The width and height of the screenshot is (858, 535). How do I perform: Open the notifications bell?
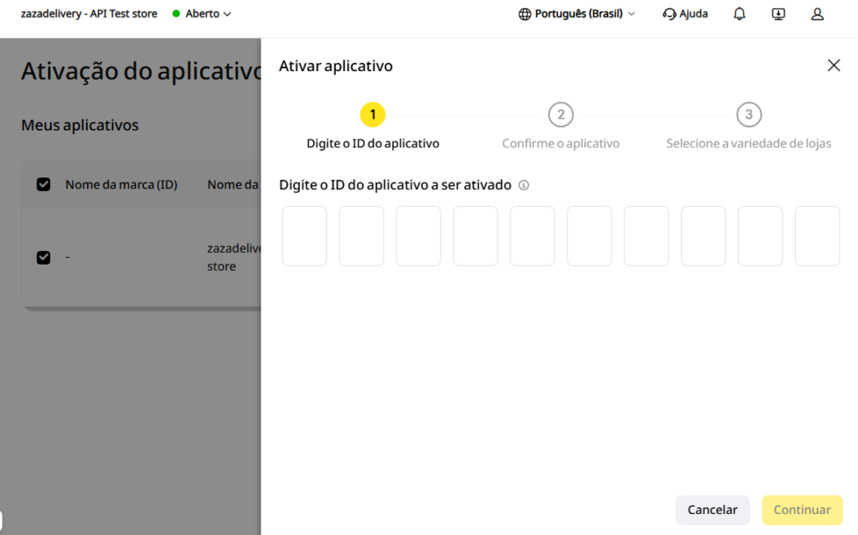739,13
